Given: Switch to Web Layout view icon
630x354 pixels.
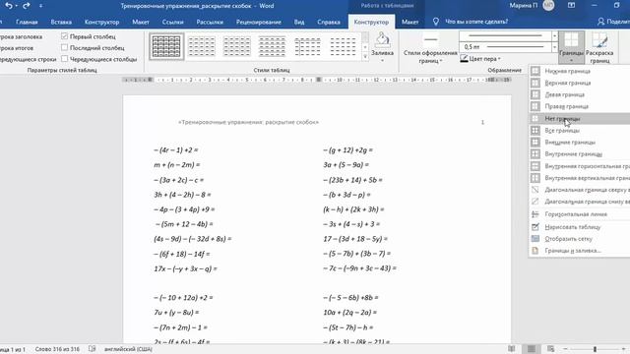Looking at the screenshot, I should click(550, 349).
